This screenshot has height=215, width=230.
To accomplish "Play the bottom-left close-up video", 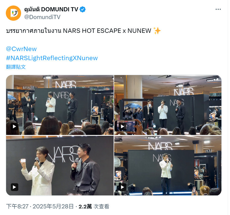I will click(14, 187).
